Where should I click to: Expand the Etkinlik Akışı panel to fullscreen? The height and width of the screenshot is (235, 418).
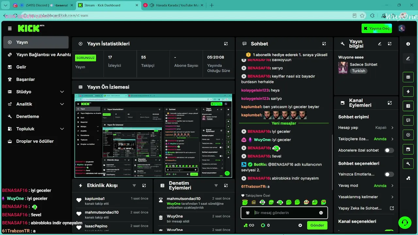tap(144, 185)
